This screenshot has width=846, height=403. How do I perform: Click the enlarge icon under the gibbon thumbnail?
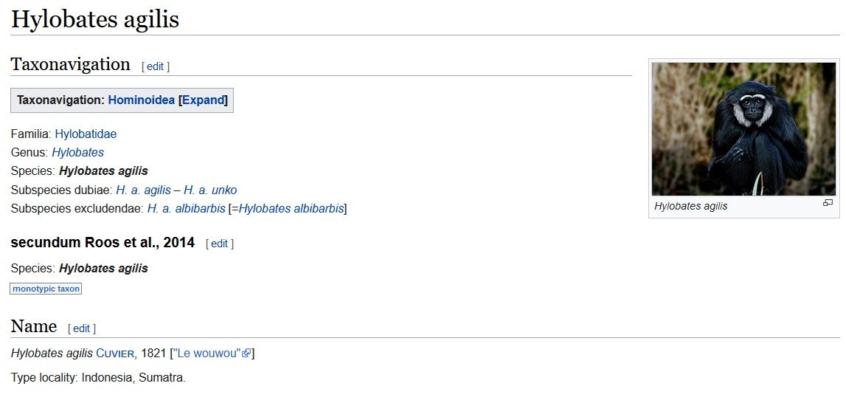point(828,203)
